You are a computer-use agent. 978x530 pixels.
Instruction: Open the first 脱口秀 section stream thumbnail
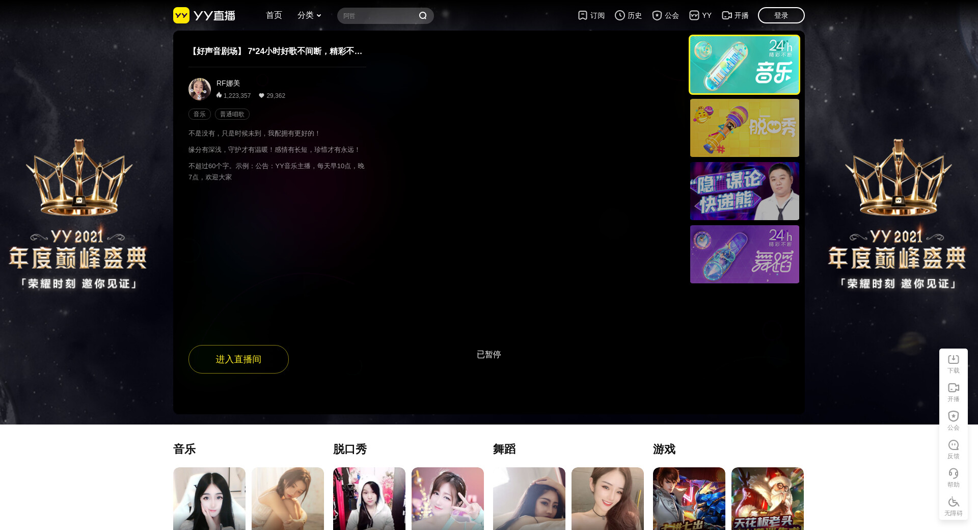click(369, 498)
